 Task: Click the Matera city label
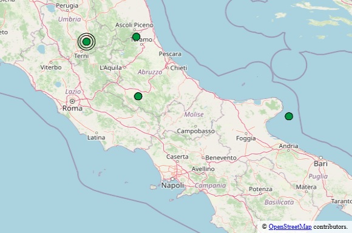306,187
